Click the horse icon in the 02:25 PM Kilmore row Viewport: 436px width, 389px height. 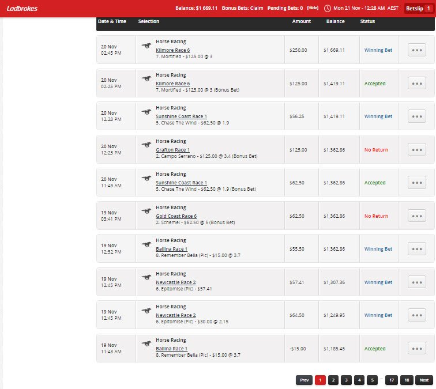click(146, 78)
